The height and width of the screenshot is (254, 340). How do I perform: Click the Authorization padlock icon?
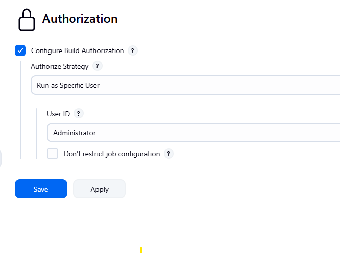tap(26, 20)
